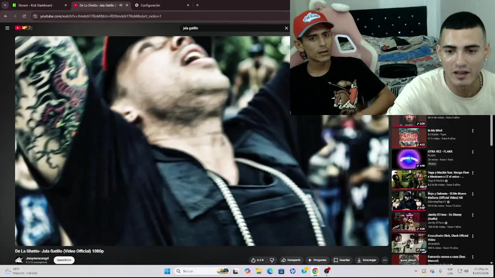Open options for Jamby El Favo video

(473, 215)
